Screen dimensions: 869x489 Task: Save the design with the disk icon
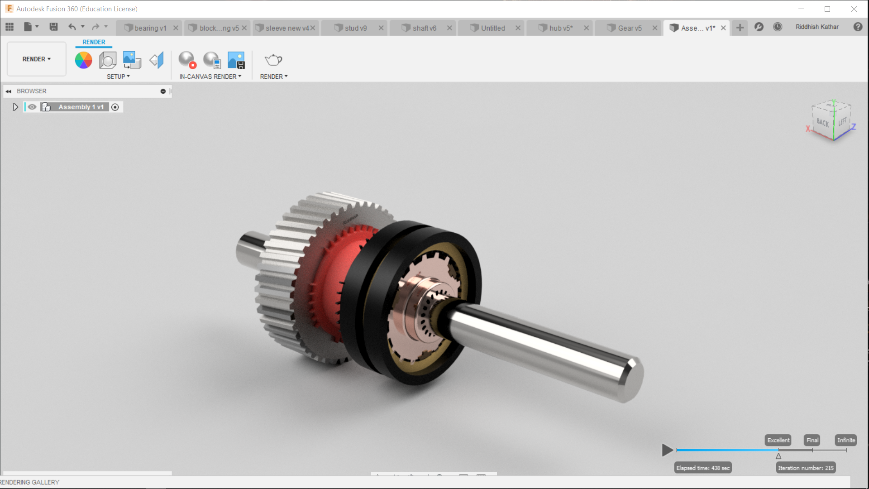(53, 27)
